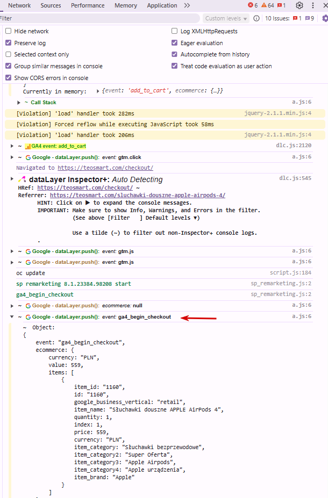Expand the GA4 event add_to_cart message
Image resolution: width=328 pixels, height=498 pixels.
(12, 146)
